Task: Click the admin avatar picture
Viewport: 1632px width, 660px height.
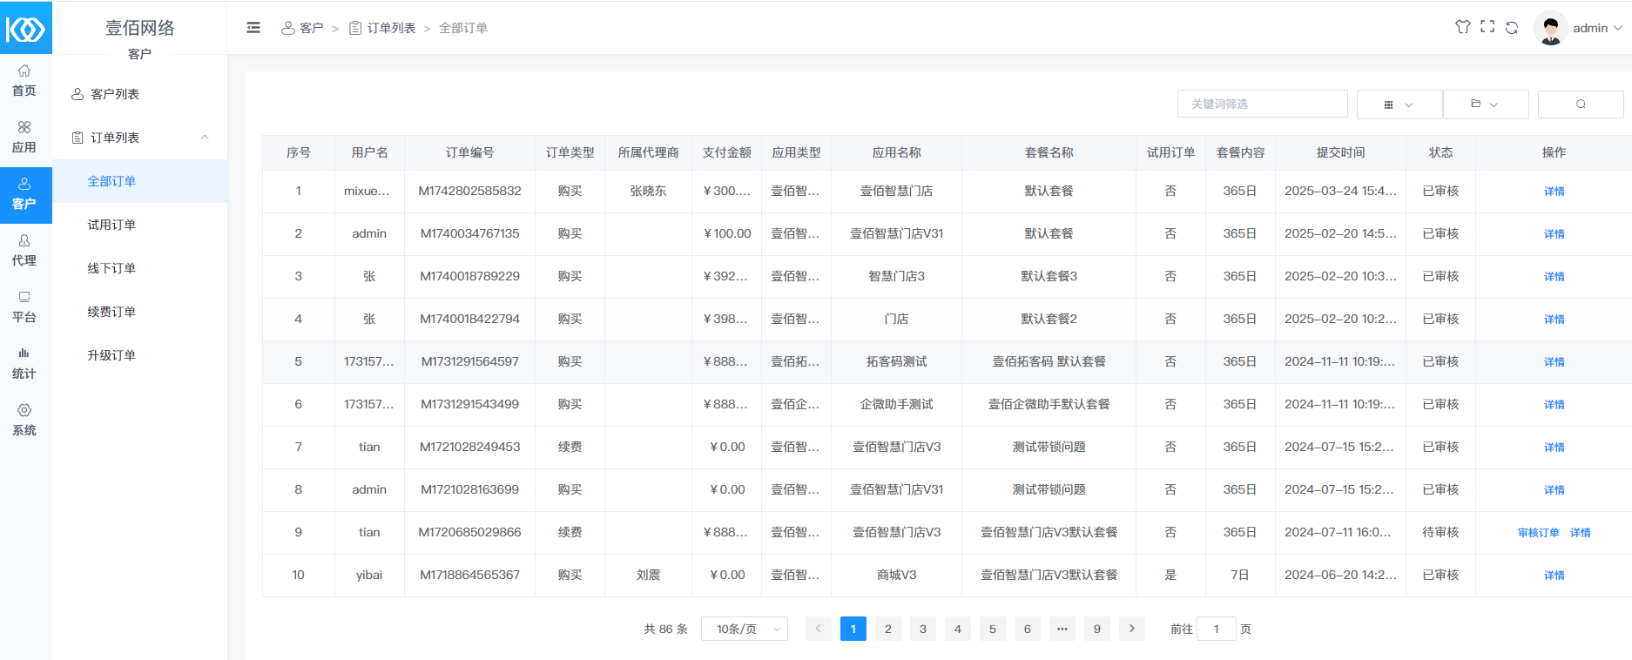Action: pos(1550,28)
